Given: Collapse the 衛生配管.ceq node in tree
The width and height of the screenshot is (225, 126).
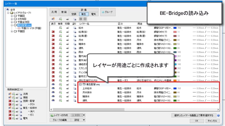Looking at the screenshot, I should pyautogui.click(x=12, y=25).
